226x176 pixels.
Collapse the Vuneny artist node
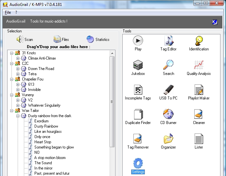point(11,95)
